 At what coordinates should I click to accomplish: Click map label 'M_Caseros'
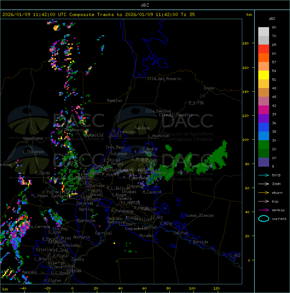(x=152, y=192)
